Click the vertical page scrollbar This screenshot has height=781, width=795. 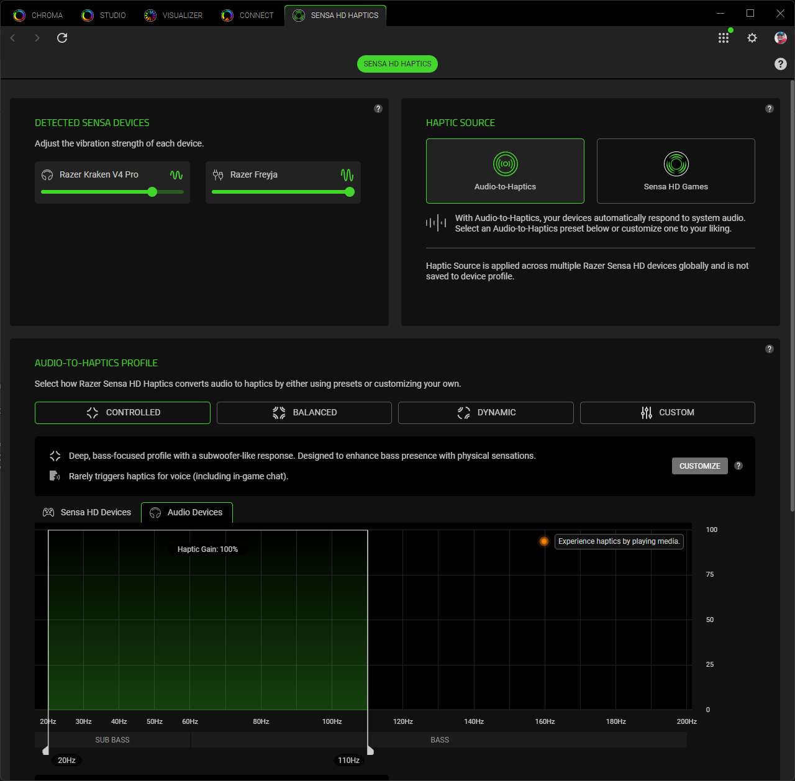click(792, 296)
